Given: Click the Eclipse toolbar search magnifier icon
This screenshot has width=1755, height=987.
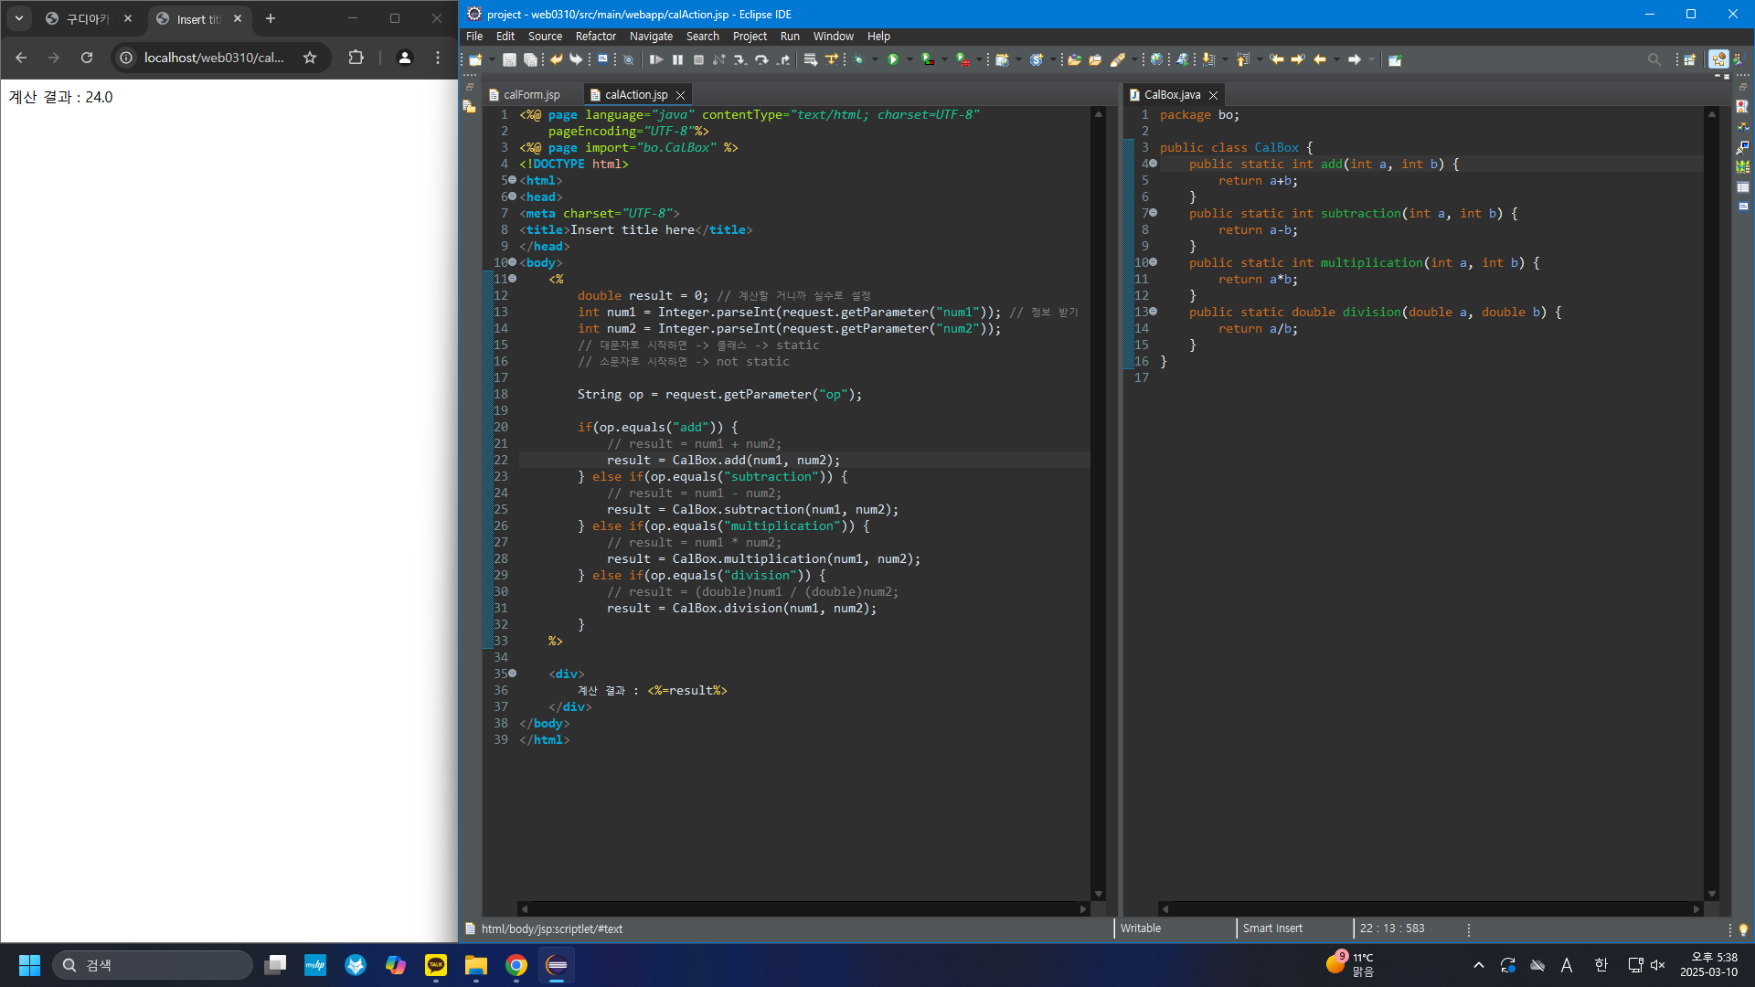Looking at the screenshot, I should (x=1654, y=60).
